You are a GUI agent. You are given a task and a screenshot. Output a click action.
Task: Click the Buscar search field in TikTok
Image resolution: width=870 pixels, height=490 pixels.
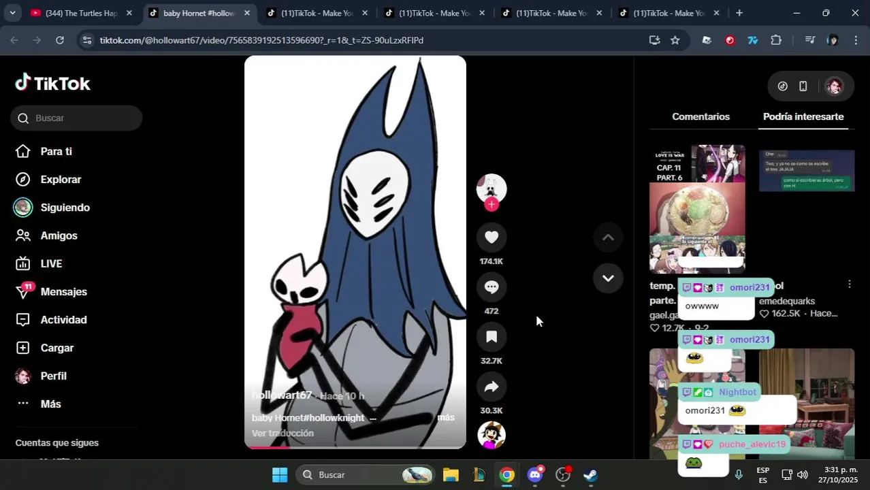click(x=76, y=118)
